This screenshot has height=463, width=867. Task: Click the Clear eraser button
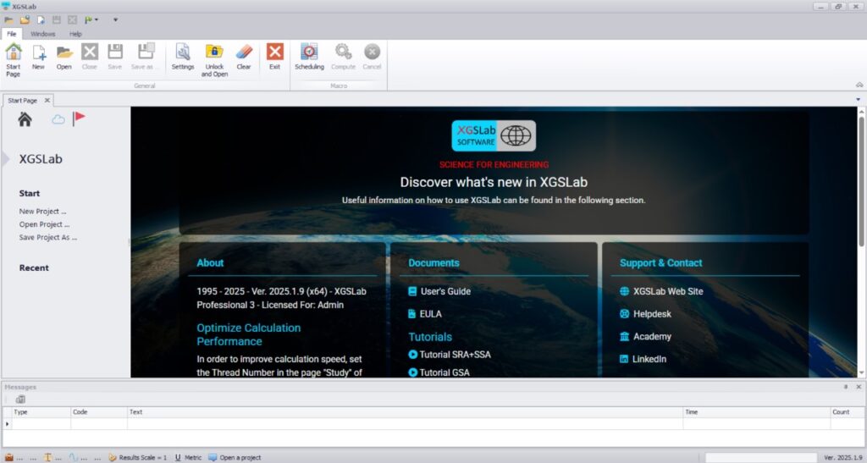(x=244, y=57)
